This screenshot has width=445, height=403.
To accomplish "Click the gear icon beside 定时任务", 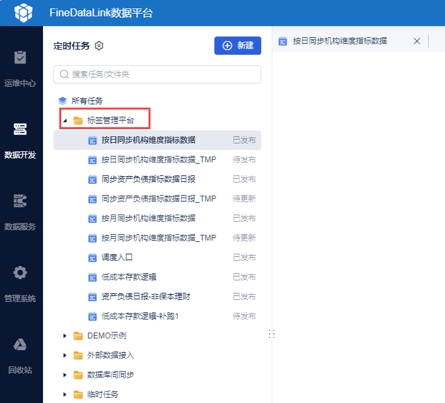I will click(x=99, y=46).
